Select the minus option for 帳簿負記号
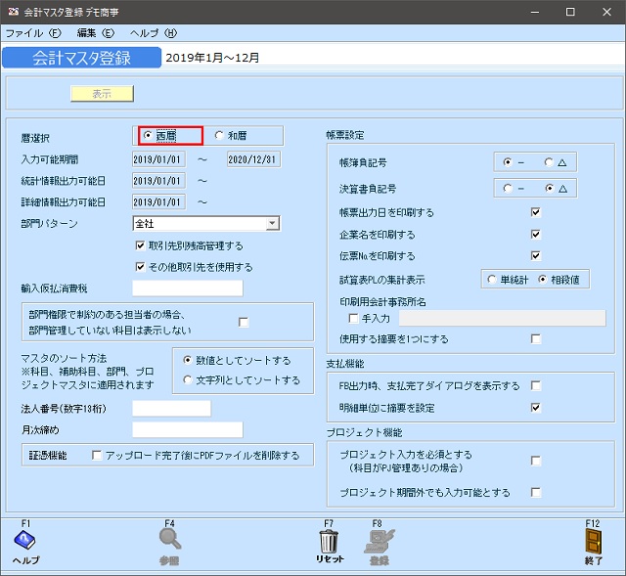The height and width of the screenshot is (576, 626). tap(508, 162)
